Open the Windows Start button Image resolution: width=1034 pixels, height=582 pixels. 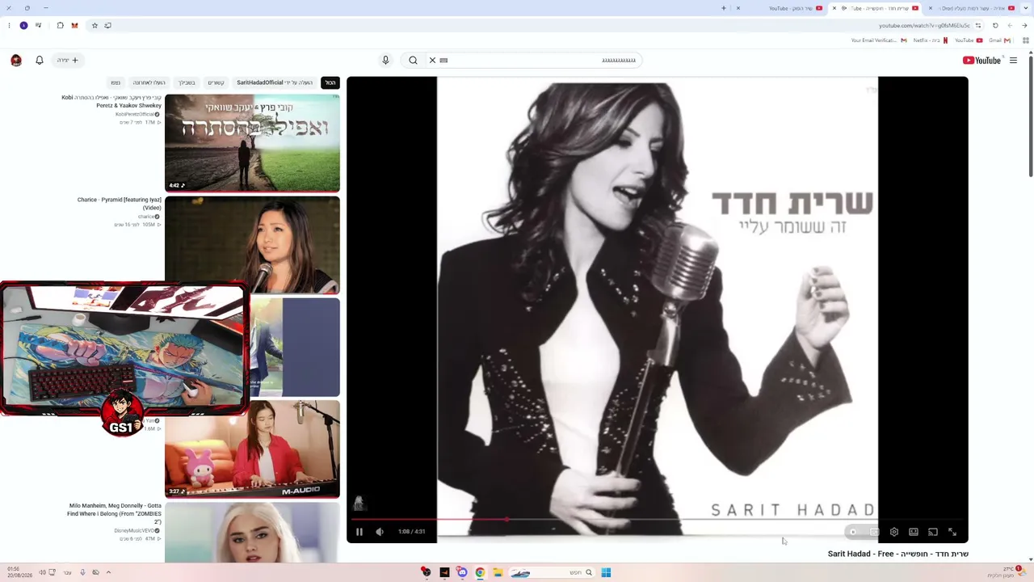tap(606, 572)
